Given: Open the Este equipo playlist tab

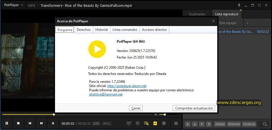Looking at the screenshot, I should pos(228,23).
